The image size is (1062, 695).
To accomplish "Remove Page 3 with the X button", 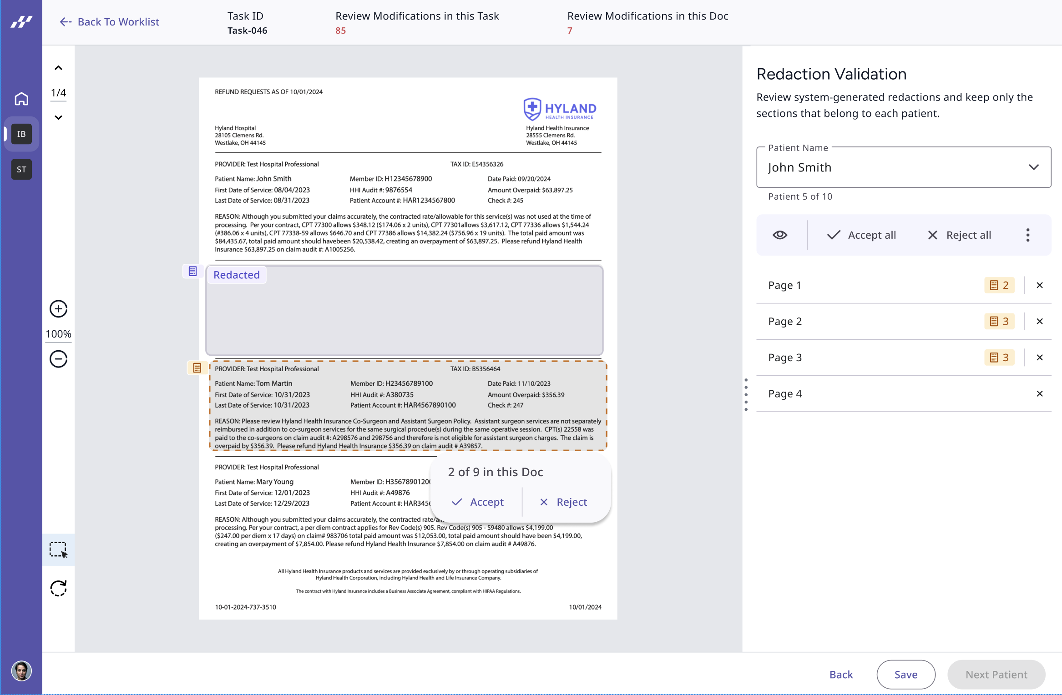I will (x=1039, y=358).
